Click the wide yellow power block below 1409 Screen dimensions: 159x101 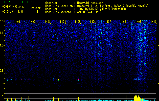[x=137, y=98]
